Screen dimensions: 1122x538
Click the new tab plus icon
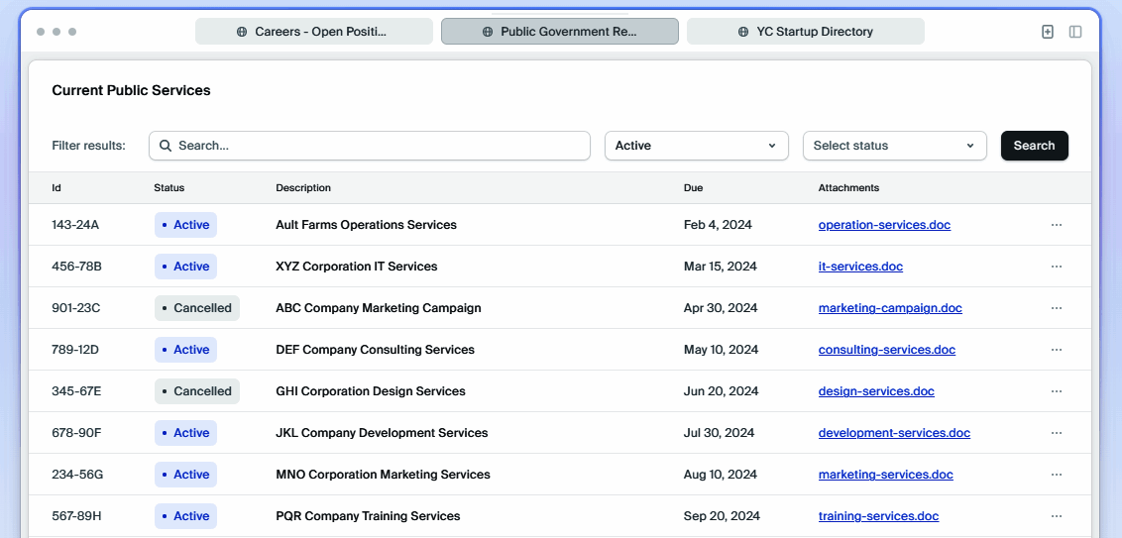click(x=1048, y=32)
